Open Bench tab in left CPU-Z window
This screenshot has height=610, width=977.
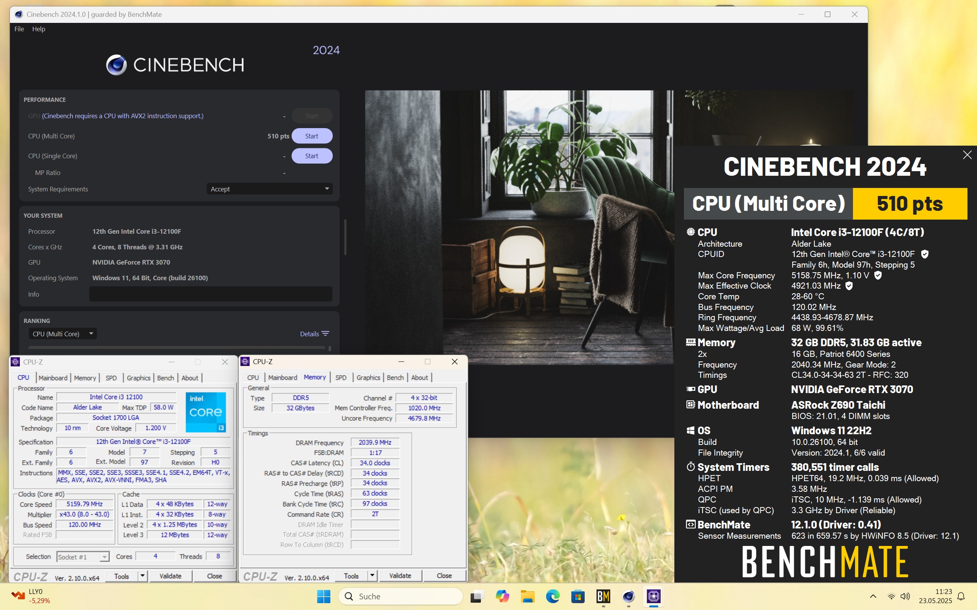click(x=166, y=377)
